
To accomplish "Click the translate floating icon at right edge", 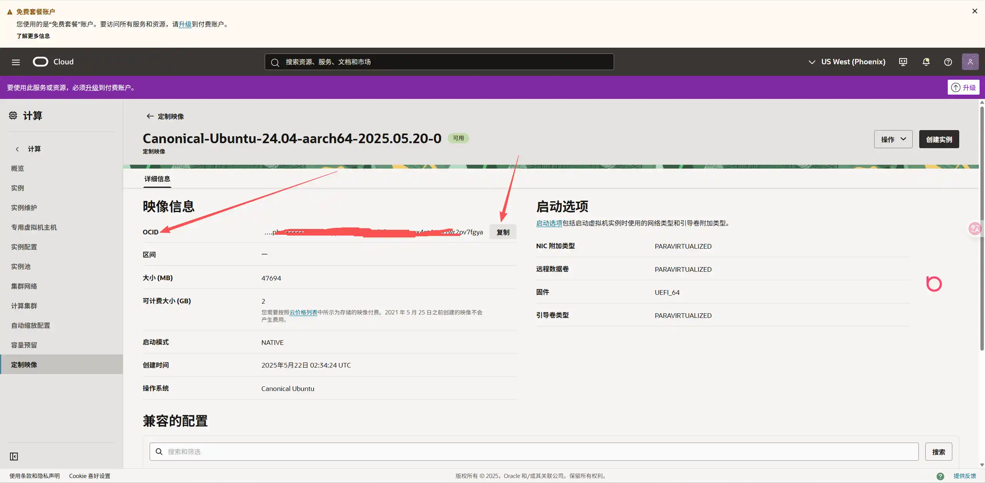I will pos(975,229).
